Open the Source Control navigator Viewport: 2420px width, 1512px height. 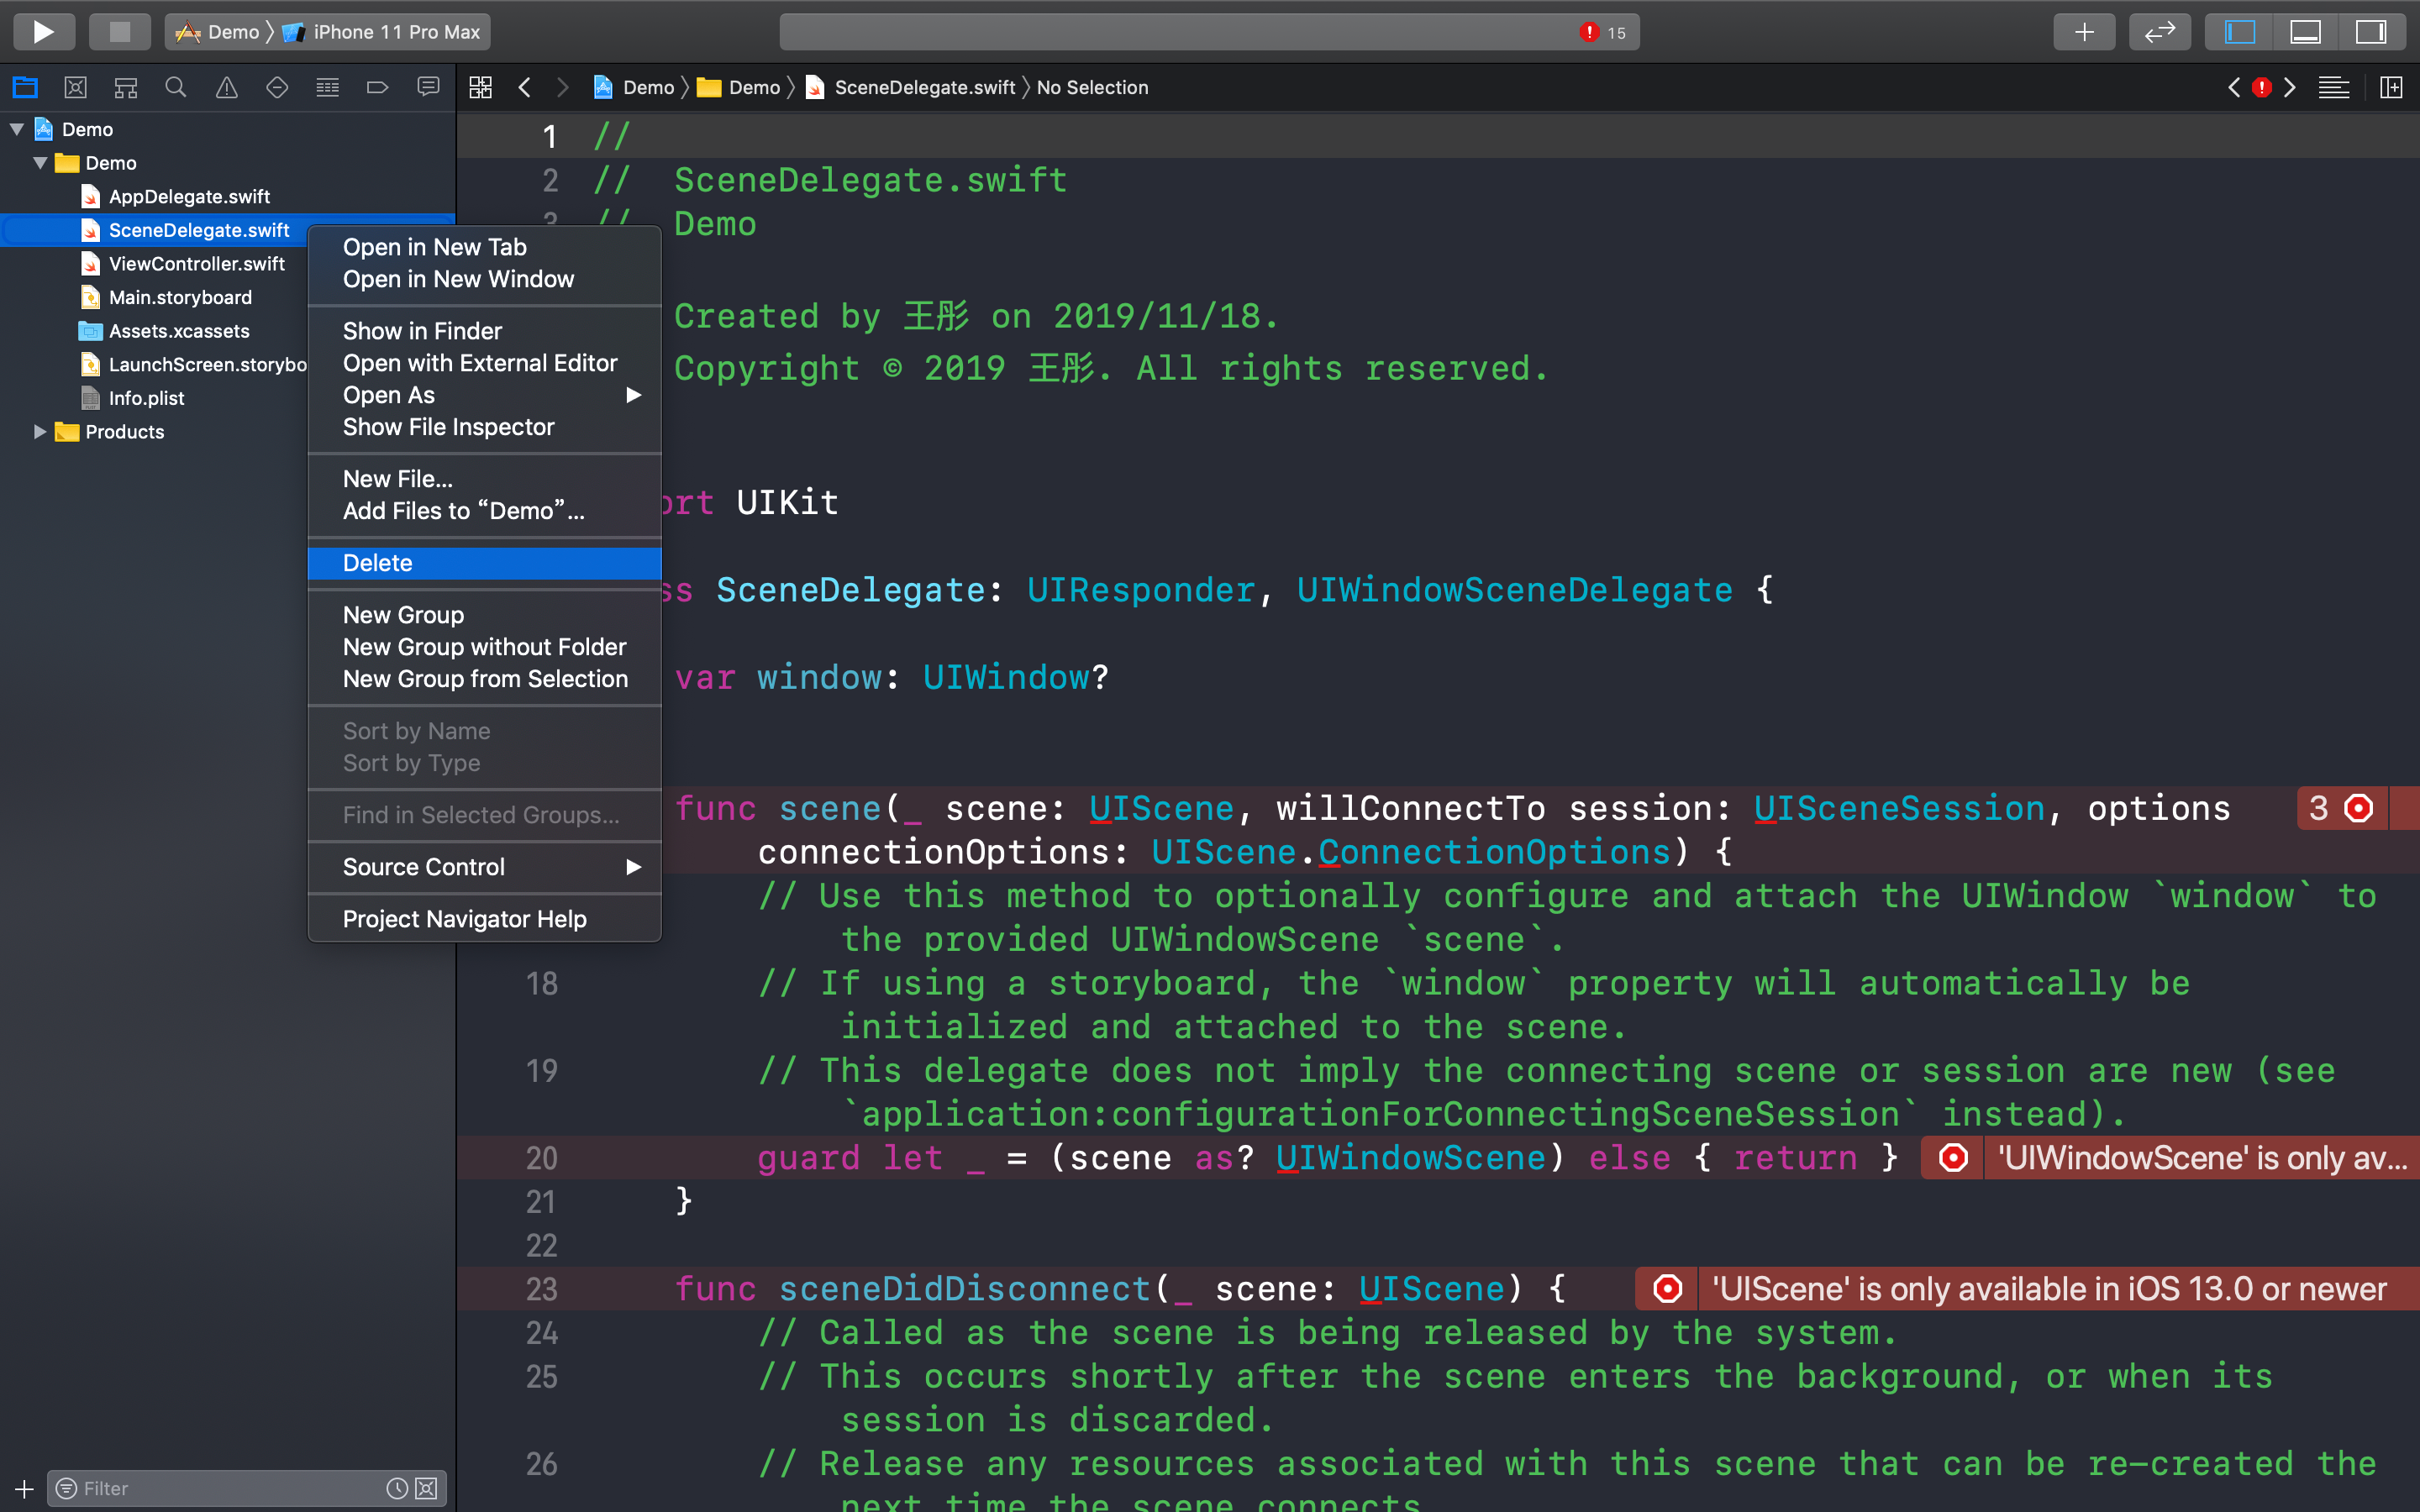75,87
